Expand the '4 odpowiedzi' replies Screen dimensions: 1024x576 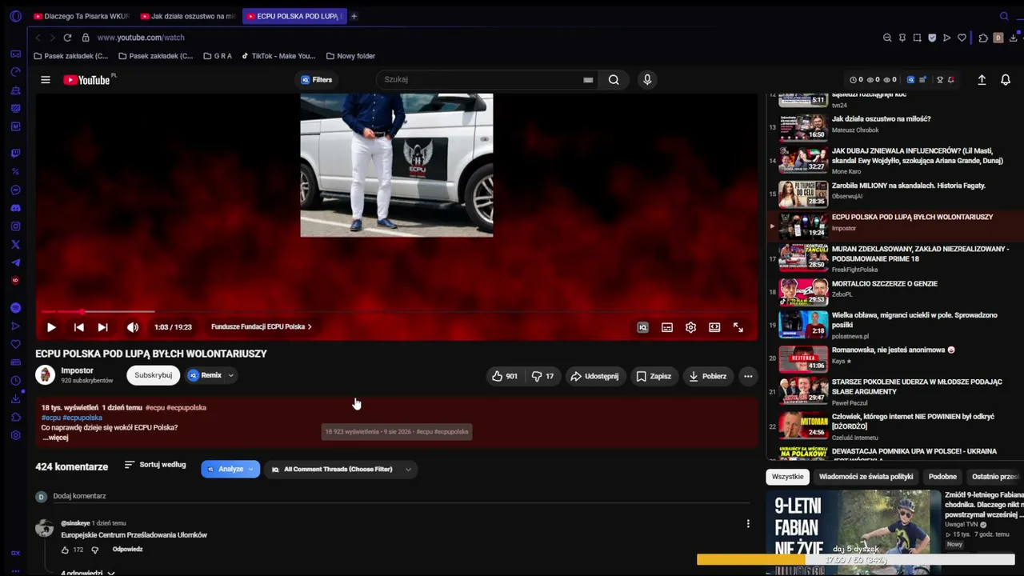point(88,572)
